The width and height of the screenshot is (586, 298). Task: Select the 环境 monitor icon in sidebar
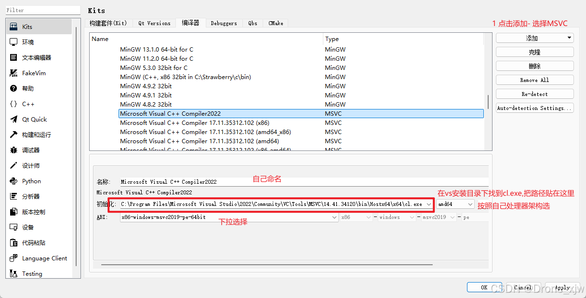tap(13, 42)
